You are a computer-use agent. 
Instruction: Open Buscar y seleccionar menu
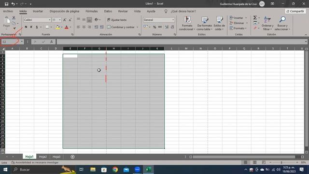[282, 24]
